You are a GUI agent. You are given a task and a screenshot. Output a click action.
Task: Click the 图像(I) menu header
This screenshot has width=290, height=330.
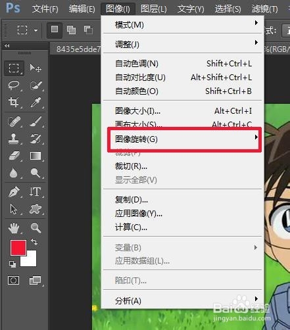(x=118, y=9)
